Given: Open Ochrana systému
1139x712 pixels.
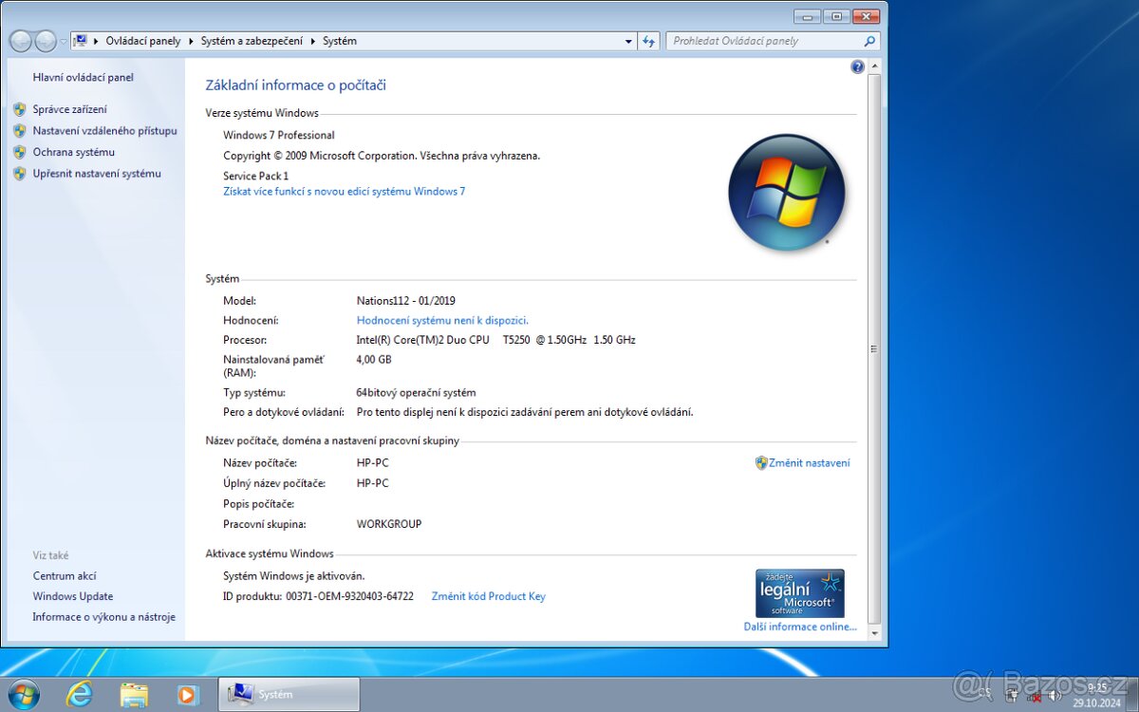Looking at the screenshot, I should point(74,152).
